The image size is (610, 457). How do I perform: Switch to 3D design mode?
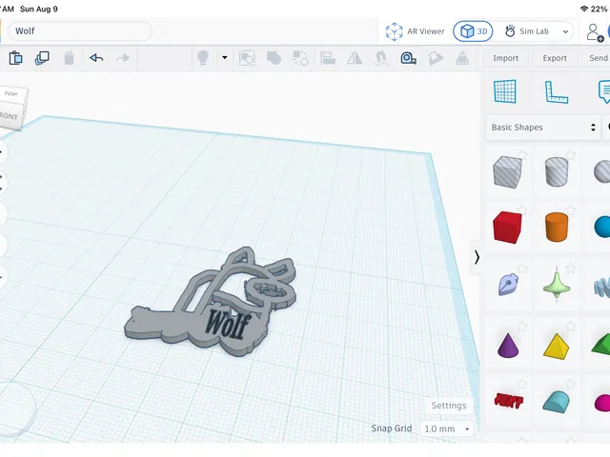(473, 31)
